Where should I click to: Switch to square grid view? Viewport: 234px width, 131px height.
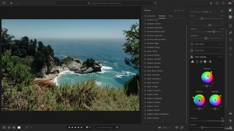9,127
